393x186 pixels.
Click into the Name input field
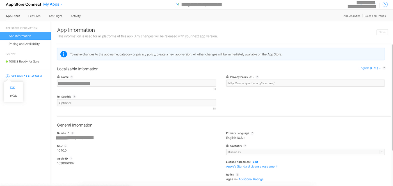[x=136, y=83]
